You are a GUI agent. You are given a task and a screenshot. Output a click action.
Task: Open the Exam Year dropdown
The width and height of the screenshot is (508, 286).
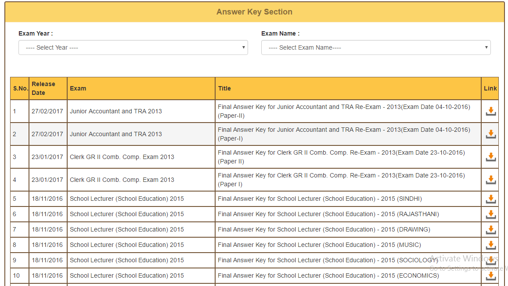(x=133, y=47)
